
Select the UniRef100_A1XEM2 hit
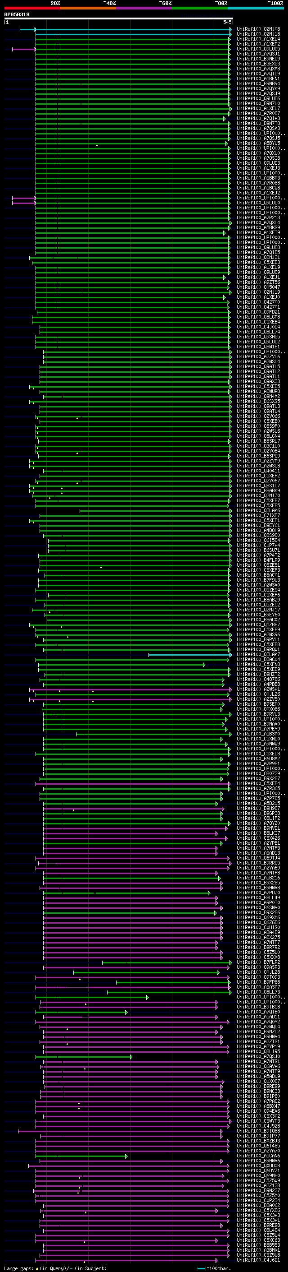(258, 44)
